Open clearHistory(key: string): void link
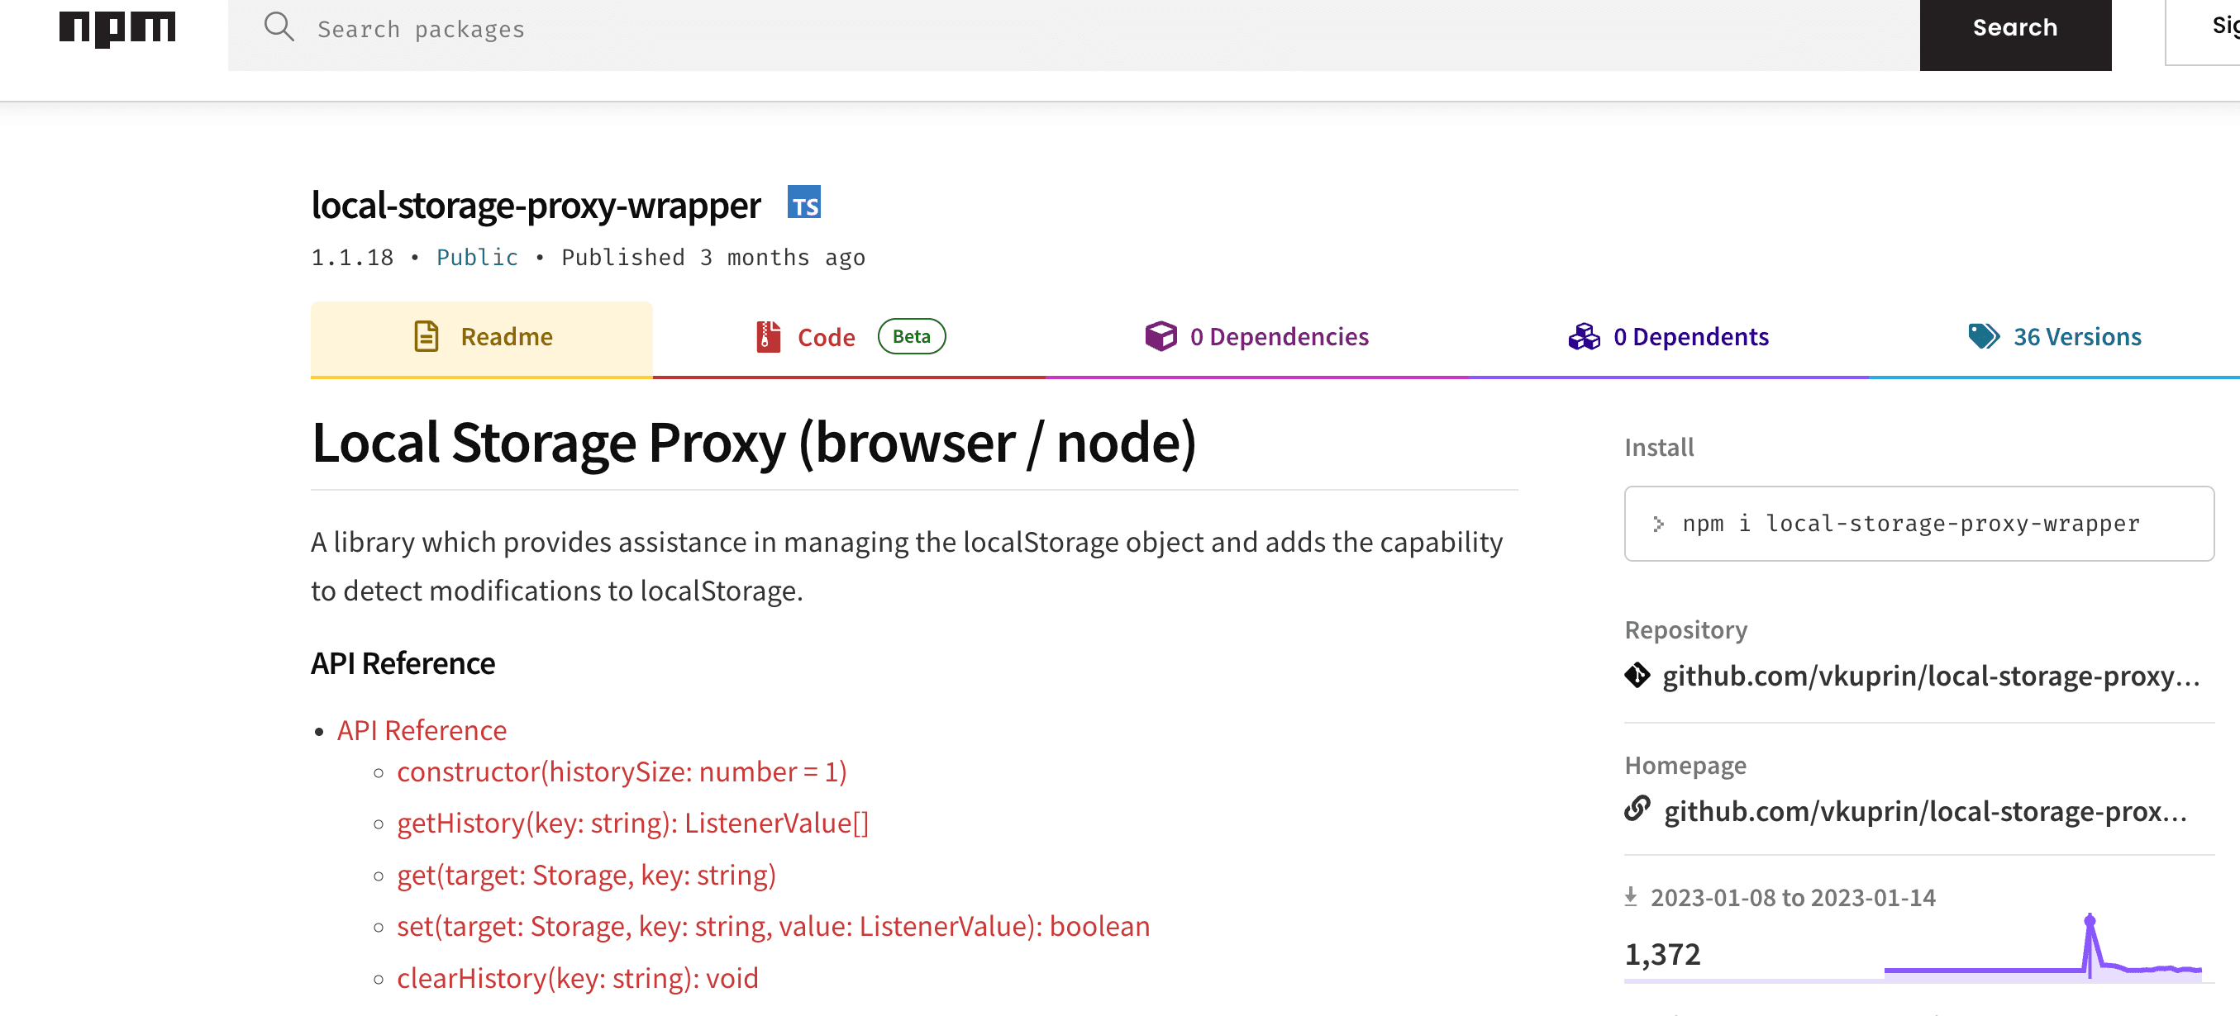 [x=578, y=978]
